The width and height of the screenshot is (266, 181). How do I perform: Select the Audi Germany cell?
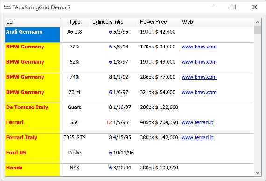(32, 35)
